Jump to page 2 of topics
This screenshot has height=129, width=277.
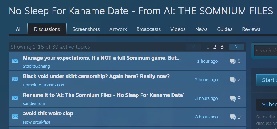click(x=215, y=47)
